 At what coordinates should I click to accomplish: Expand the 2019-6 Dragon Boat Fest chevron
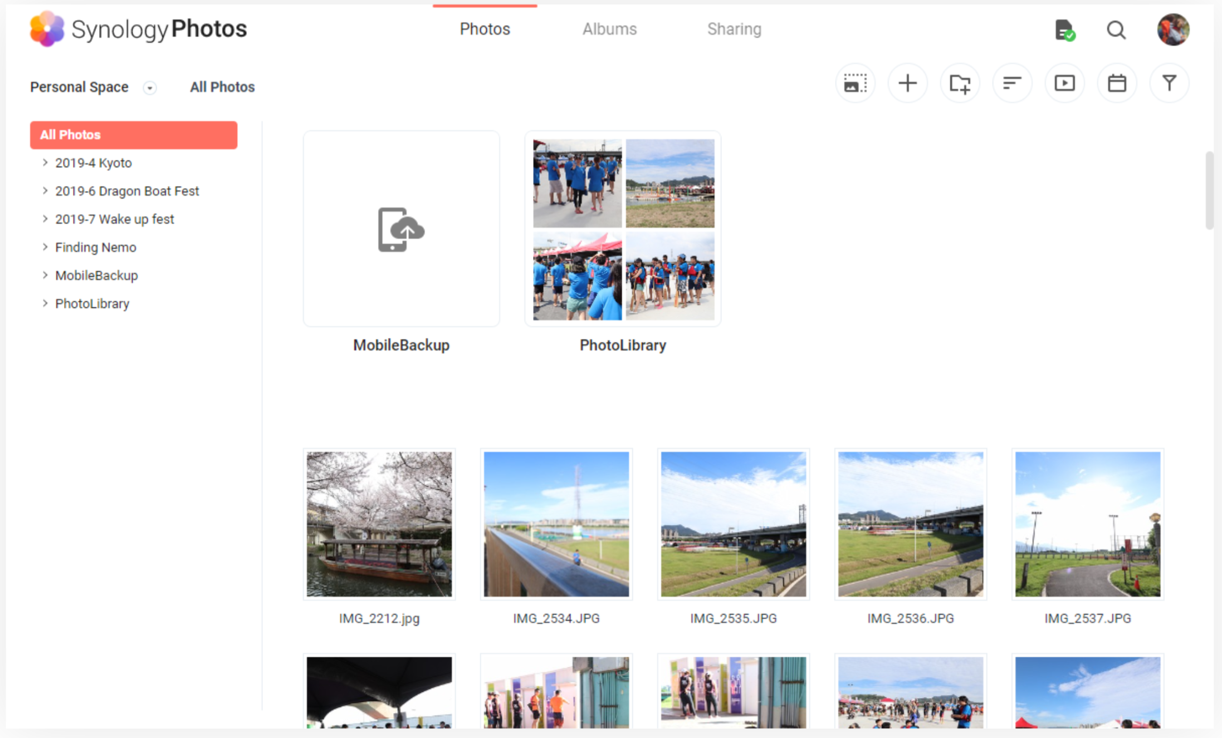point(45,190)
